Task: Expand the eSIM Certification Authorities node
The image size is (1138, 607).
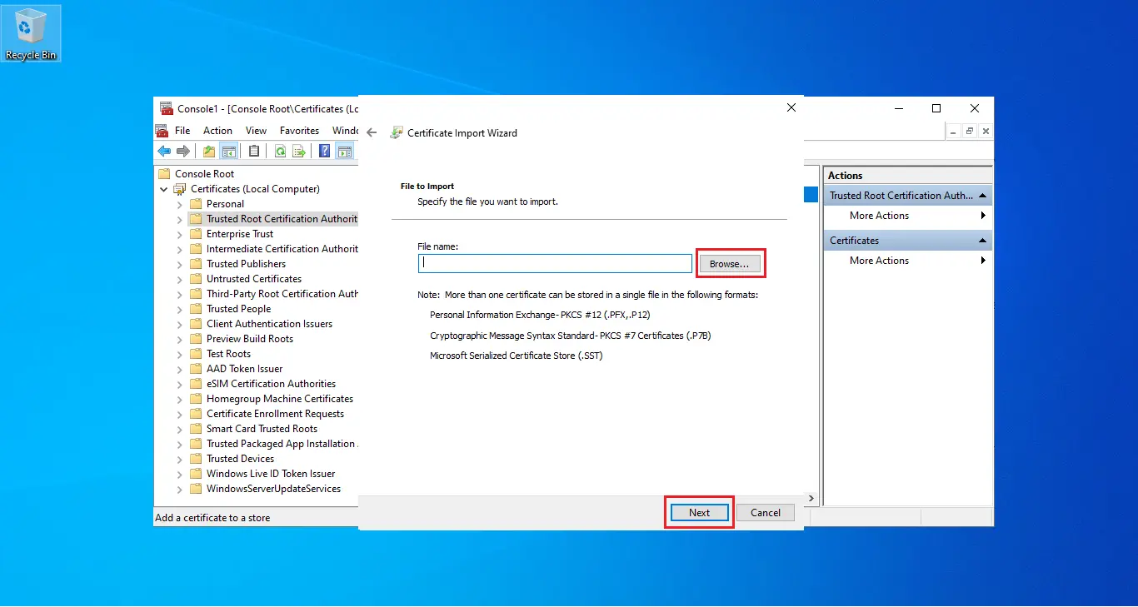Action: click(x=179, y=384)
